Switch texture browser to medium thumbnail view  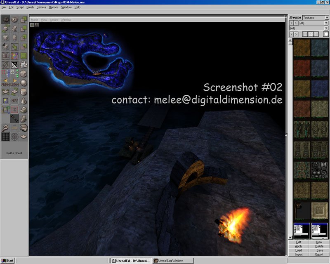click(x=311, y=34)
